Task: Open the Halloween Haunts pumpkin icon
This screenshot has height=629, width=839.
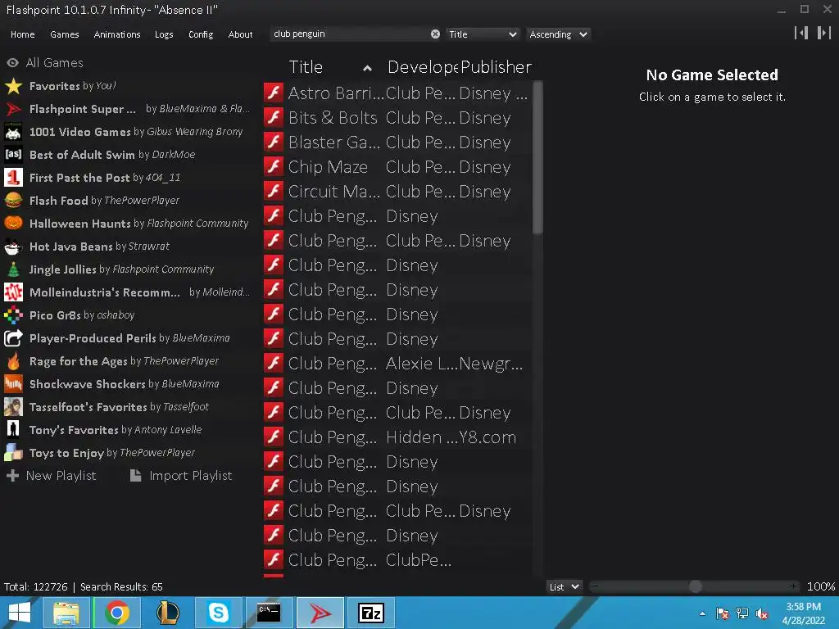Action: tap(13, 224)
